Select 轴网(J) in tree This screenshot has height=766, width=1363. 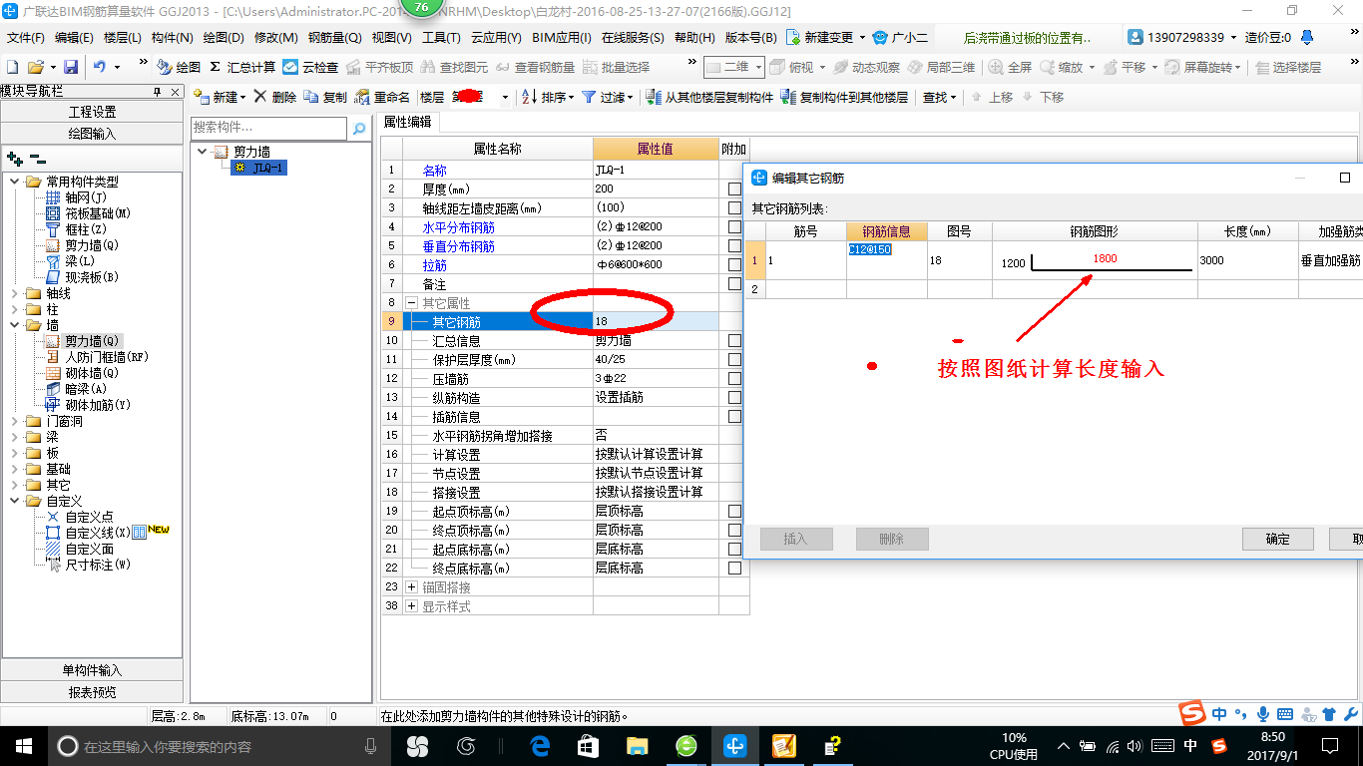(x=84, y=197)
